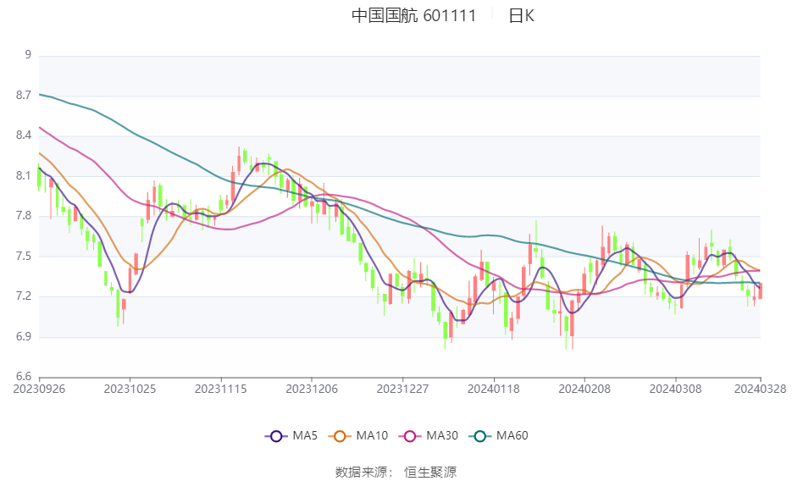Click the 7.5 price axis label

click(x=24, y=256)
